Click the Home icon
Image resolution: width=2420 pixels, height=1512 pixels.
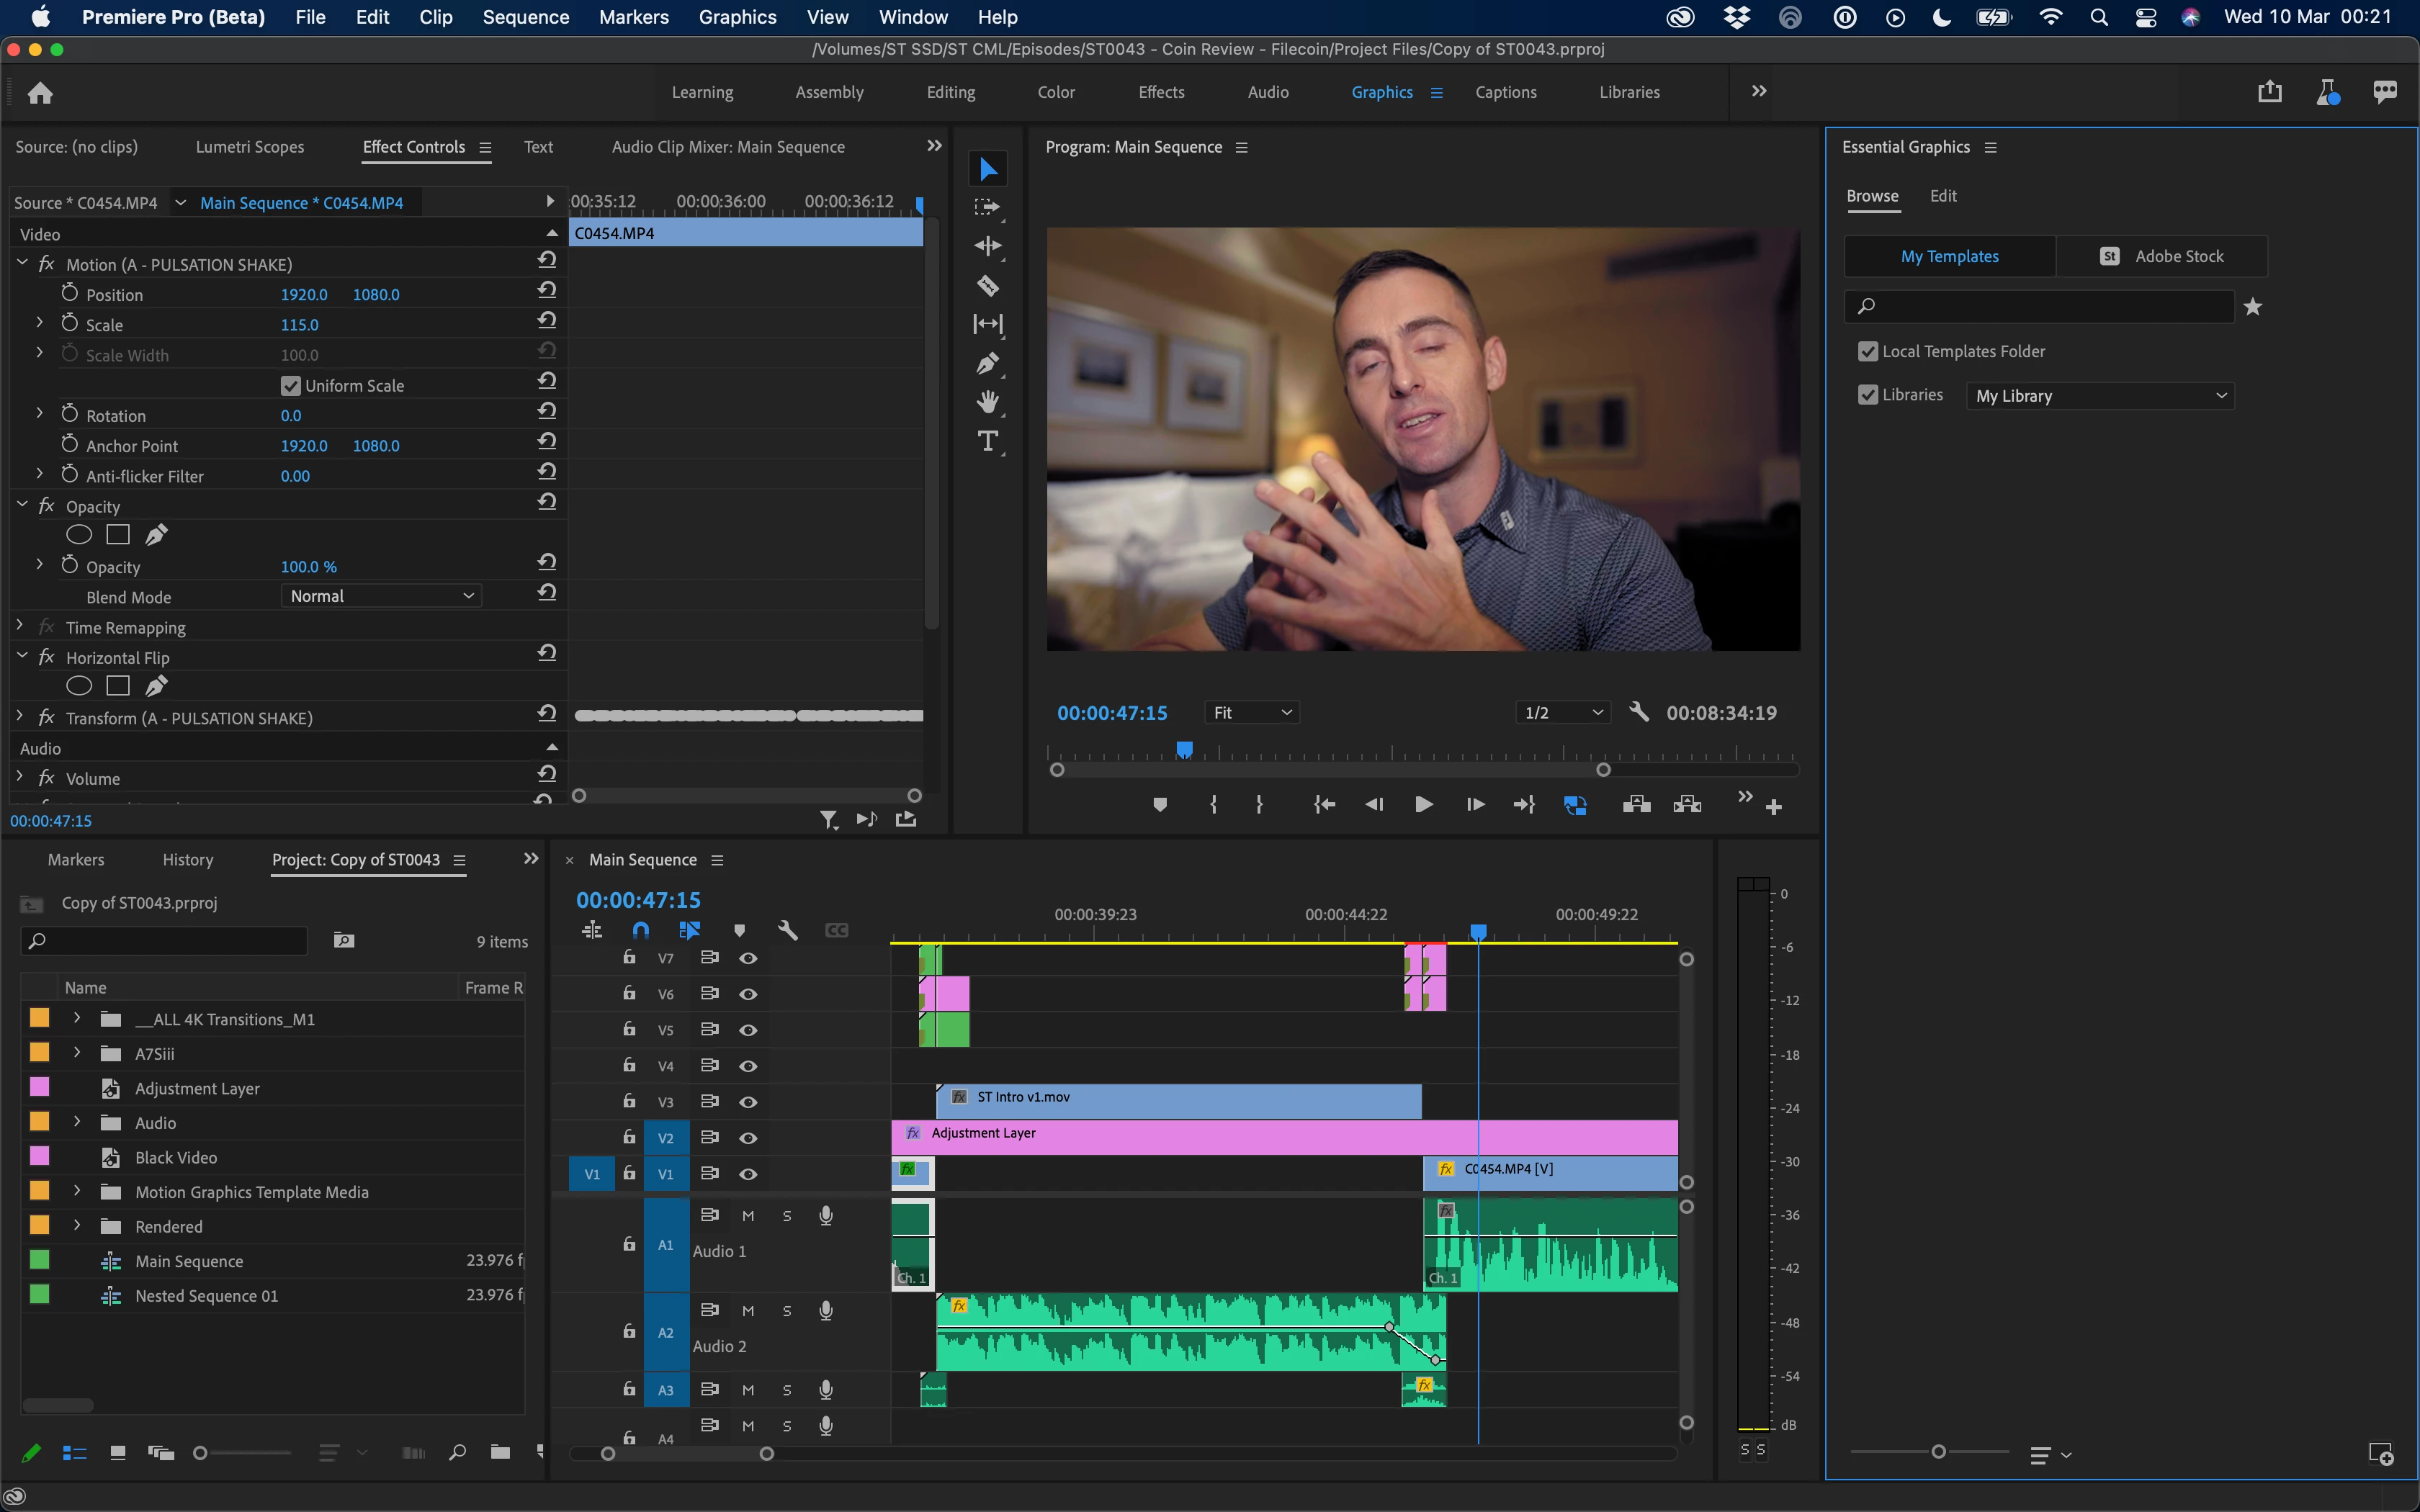[x=40, y=93]
